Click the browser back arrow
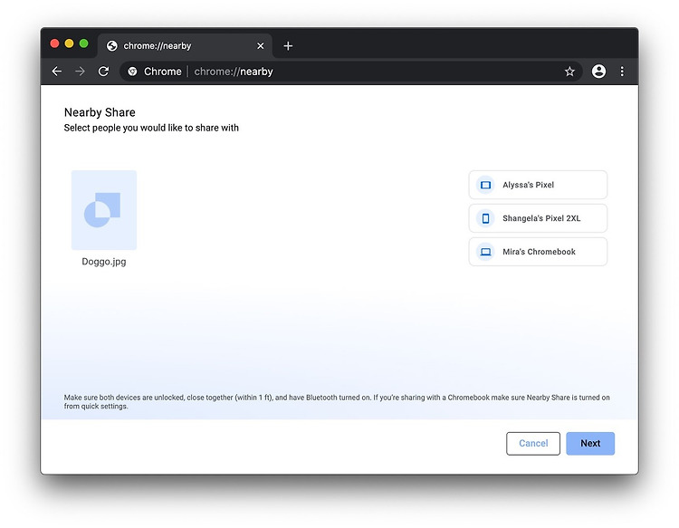This screenshot has height=528, width=679. point(57,71)
